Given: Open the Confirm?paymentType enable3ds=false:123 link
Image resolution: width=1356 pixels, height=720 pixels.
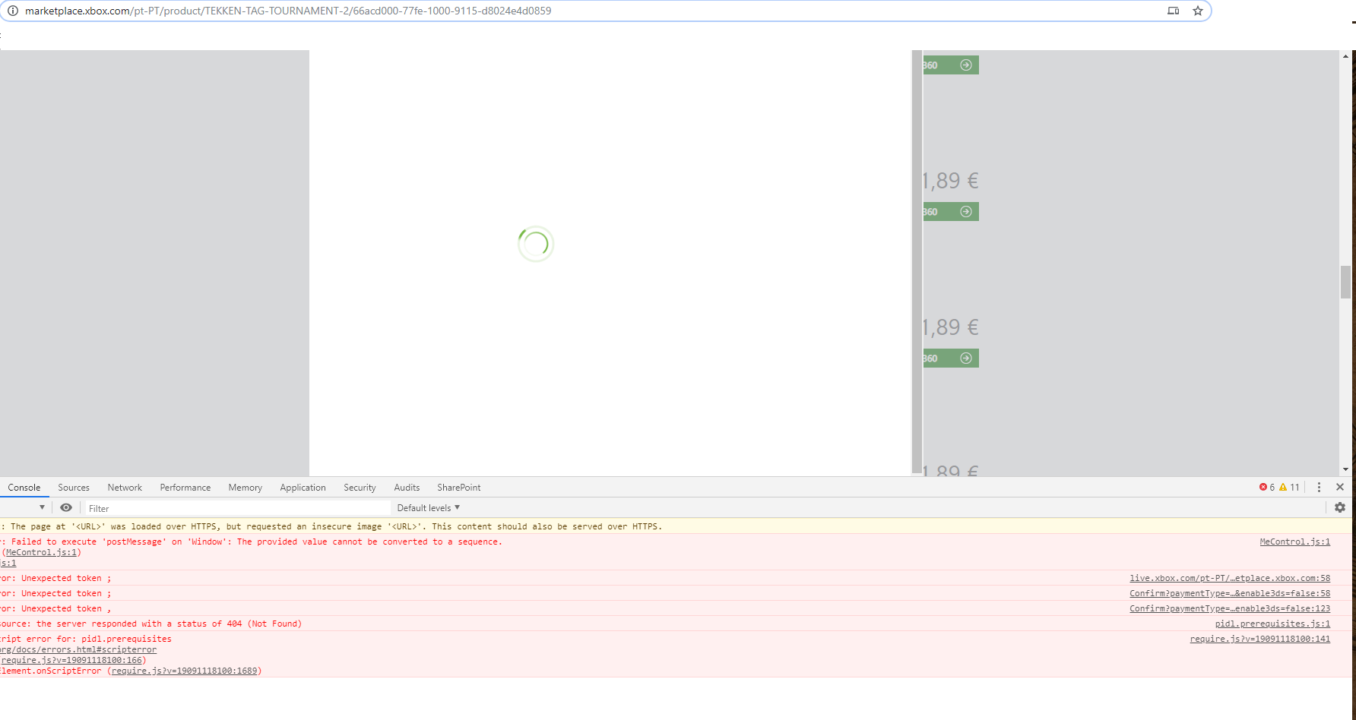Looking at the screenshot, I should [x=1230, y=608].
